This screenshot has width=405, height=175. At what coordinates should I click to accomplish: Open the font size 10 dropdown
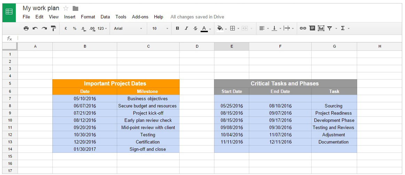[x=160, y=28]
